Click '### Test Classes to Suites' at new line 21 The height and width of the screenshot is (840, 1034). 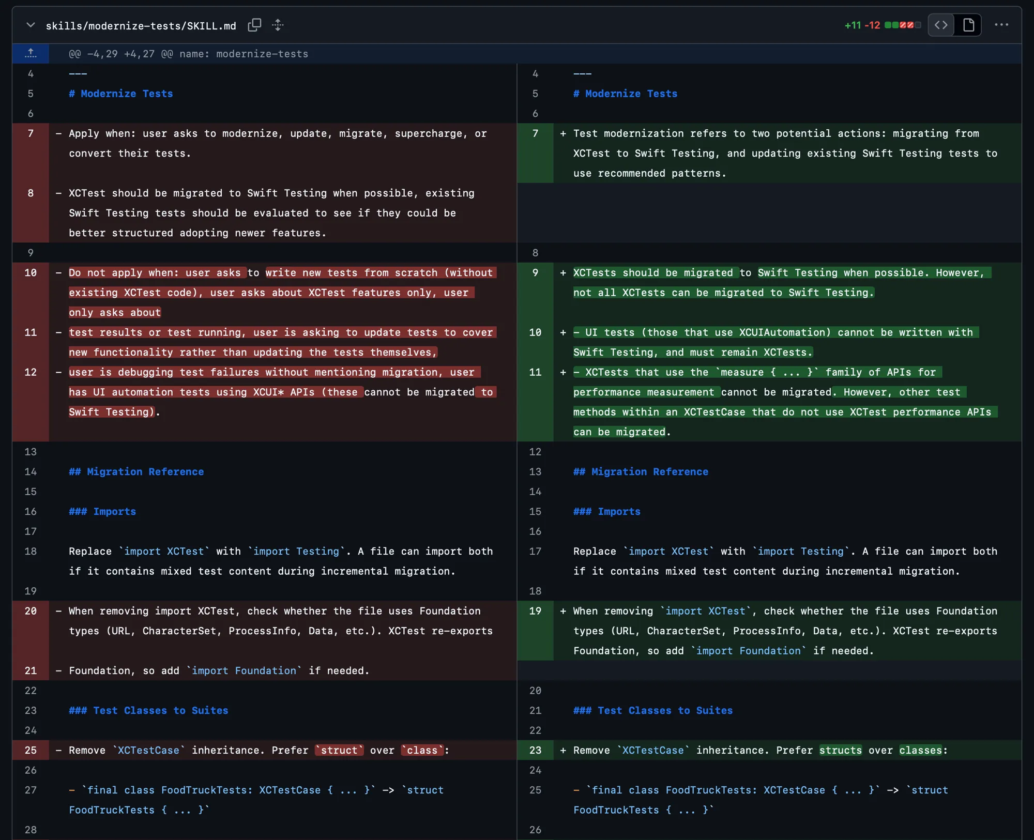(652, 710)
